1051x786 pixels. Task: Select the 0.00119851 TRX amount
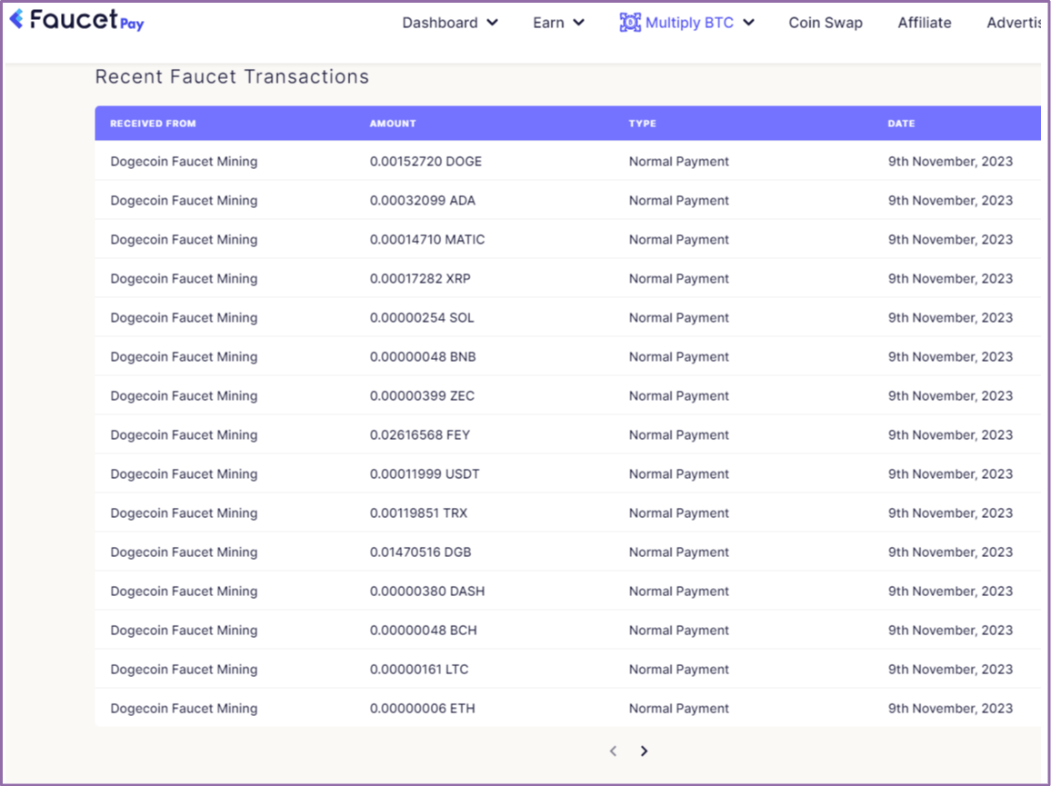pos(418,513)
